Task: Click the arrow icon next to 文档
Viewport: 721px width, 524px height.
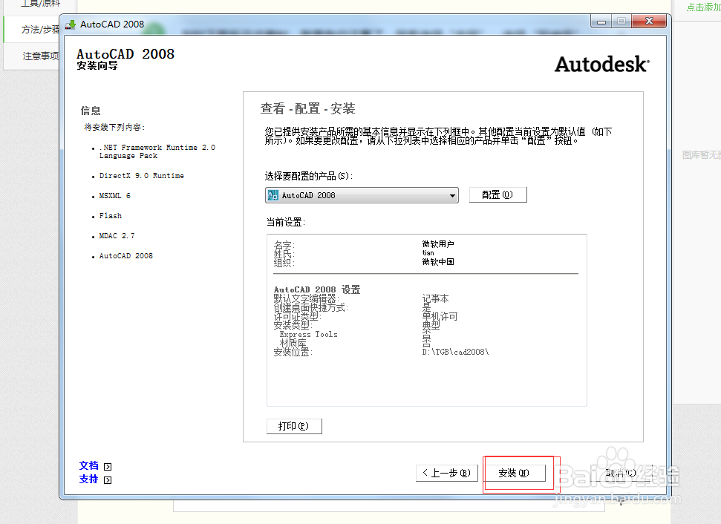Action: (x=108, y=467)
